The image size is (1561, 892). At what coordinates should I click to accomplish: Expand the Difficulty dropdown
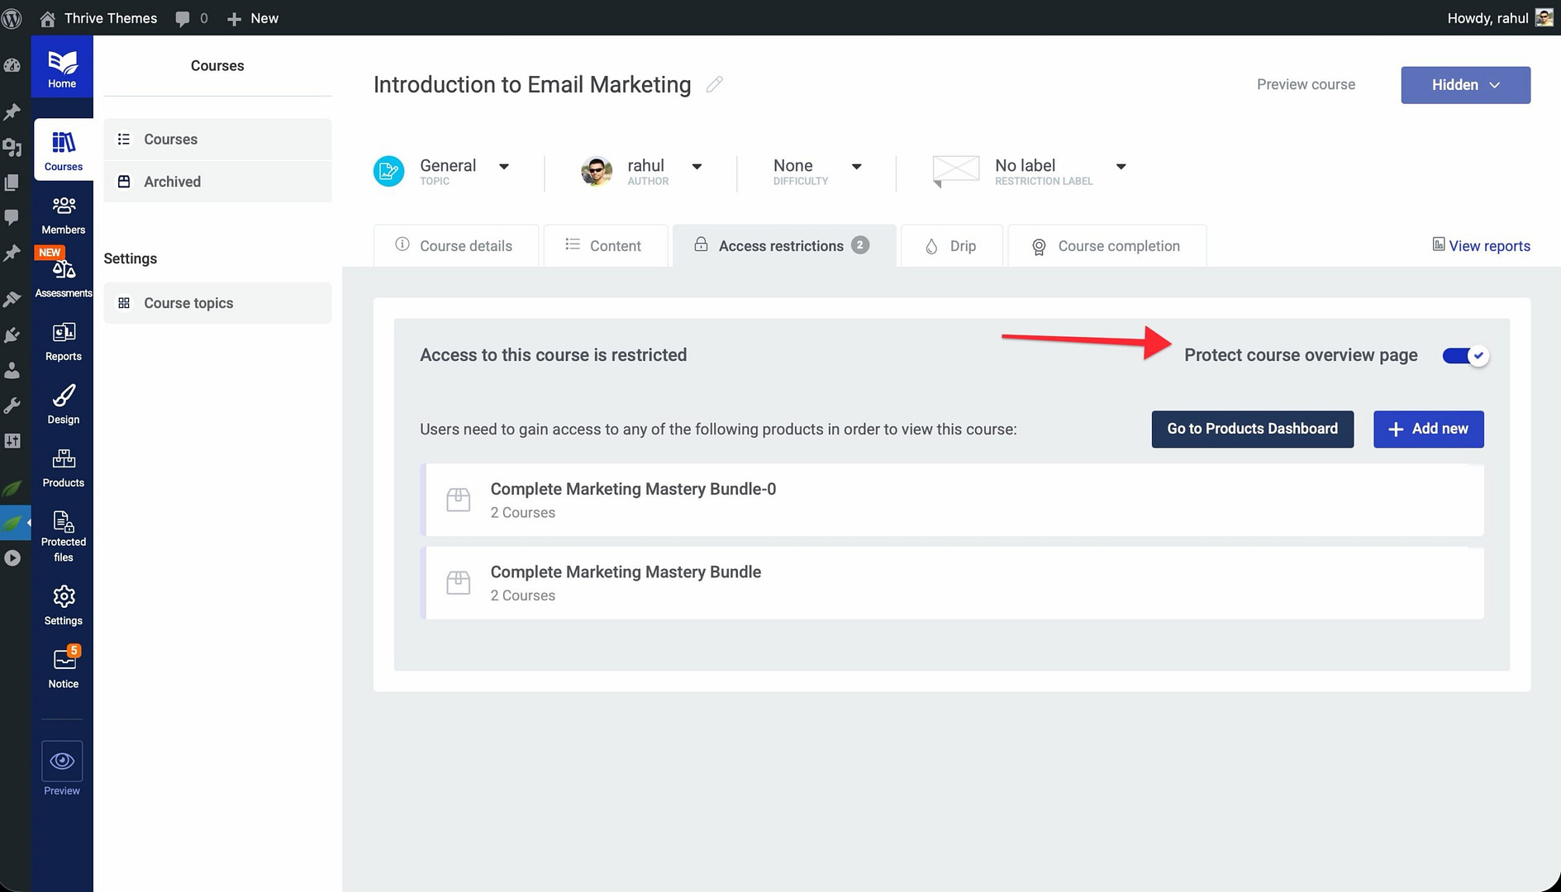856,167
